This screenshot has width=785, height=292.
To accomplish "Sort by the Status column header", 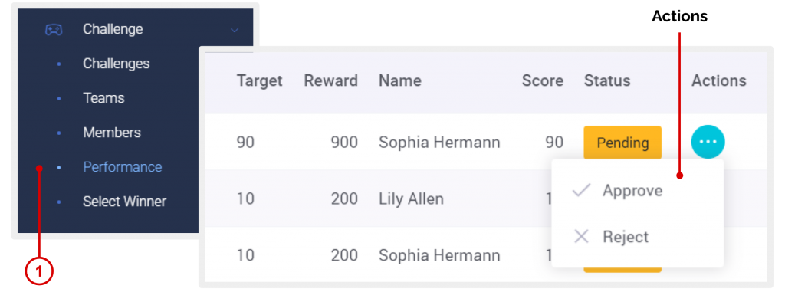I will click(607, 80).
